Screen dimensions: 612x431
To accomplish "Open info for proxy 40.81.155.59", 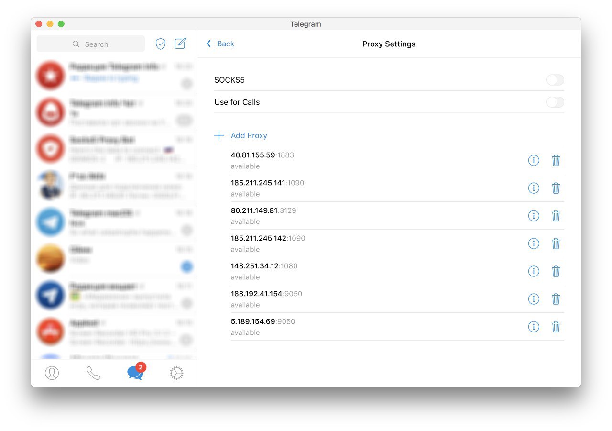I will click(x=534, y=160).
